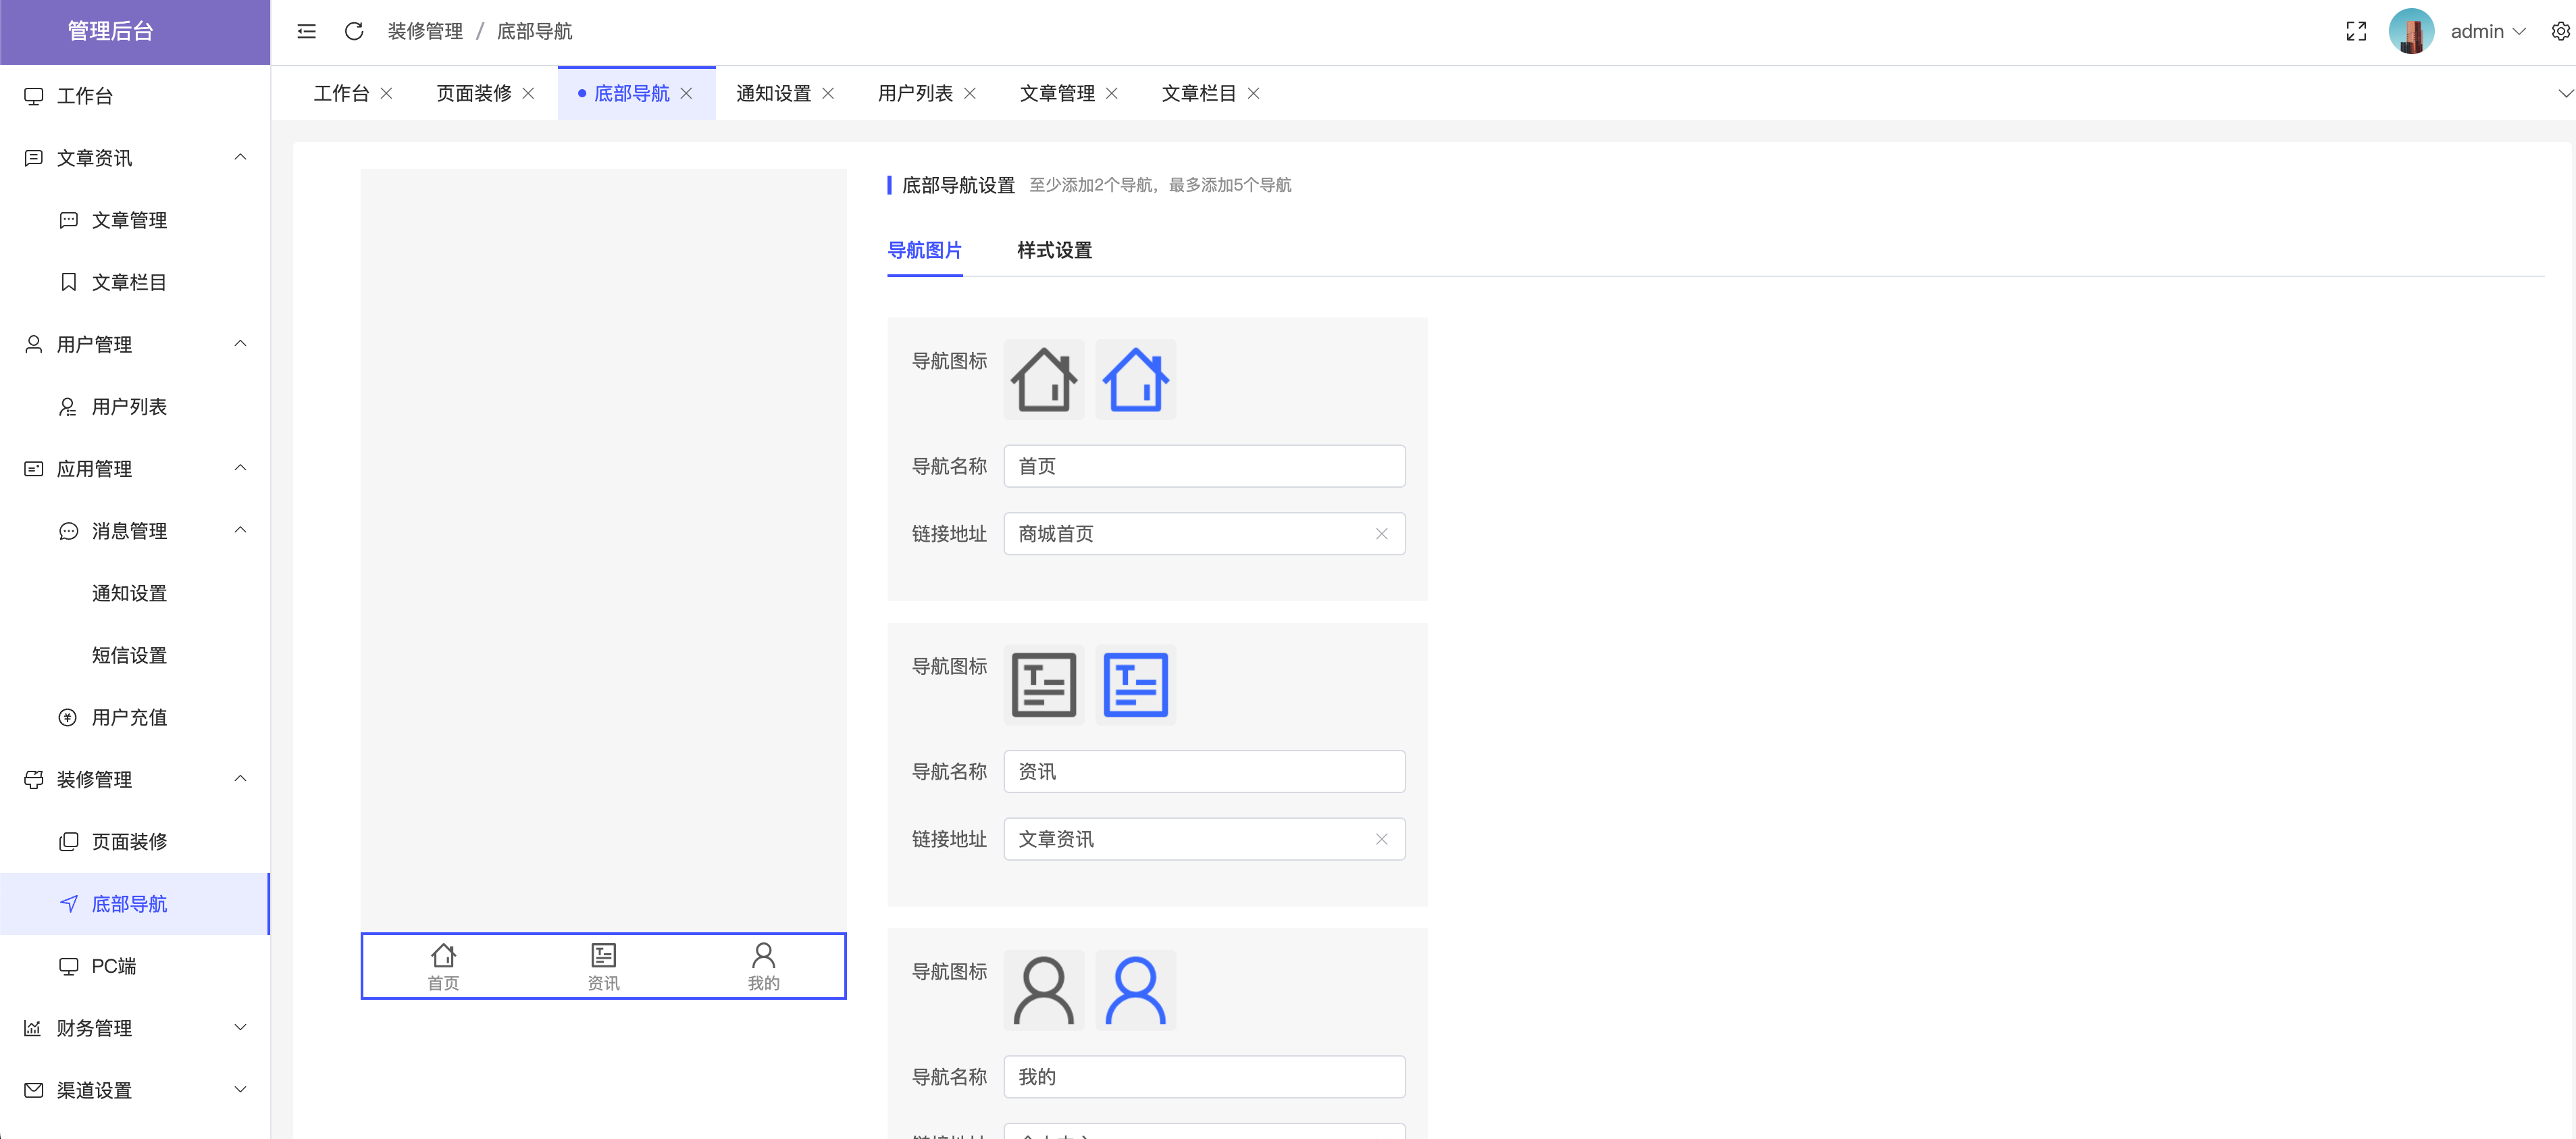Select 底部导航 in the sidebar
This screenshot has height=1139, width=2576.
[135, 904]
